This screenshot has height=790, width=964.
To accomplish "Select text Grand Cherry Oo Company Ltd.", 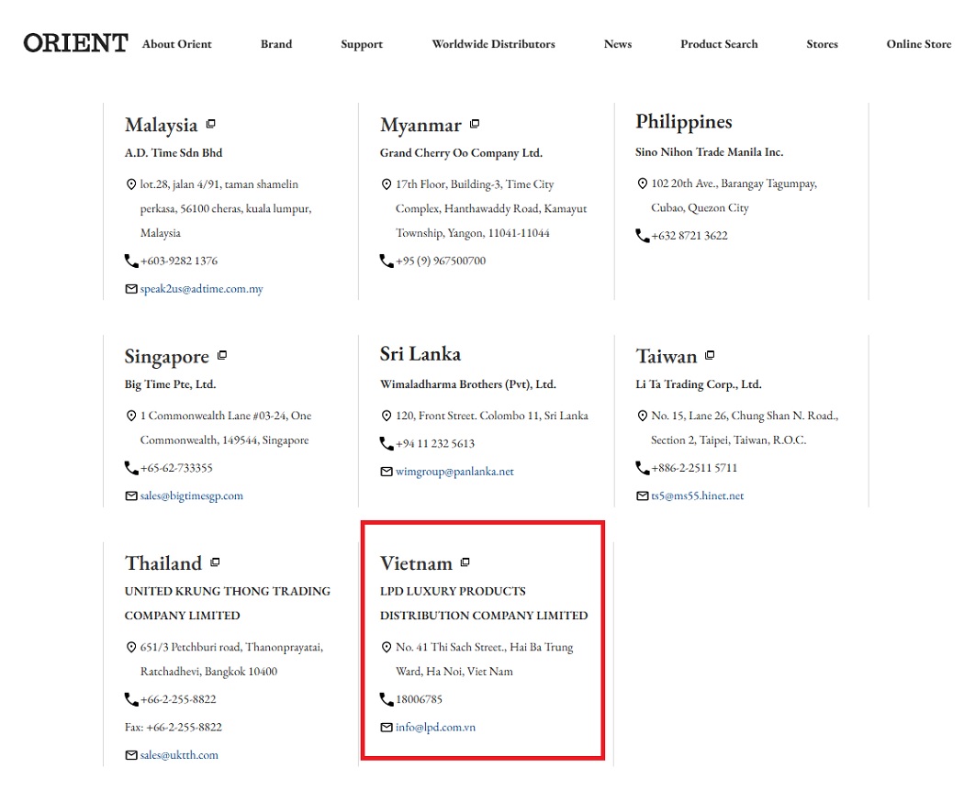I will [x=461, y=153].
